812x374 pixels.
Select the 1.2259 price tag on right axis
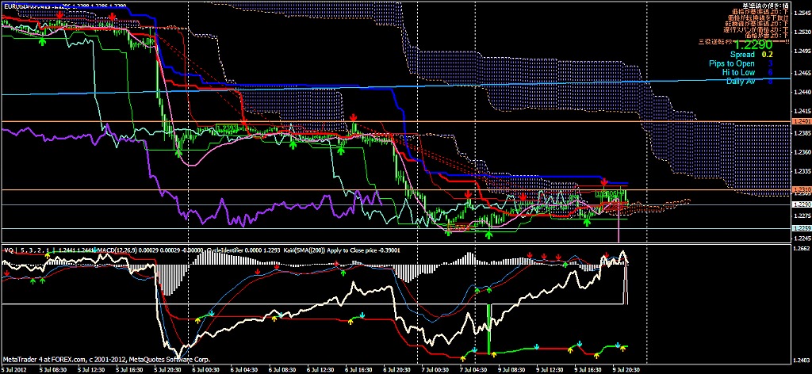pyautogui.click(x=801, y=228)
